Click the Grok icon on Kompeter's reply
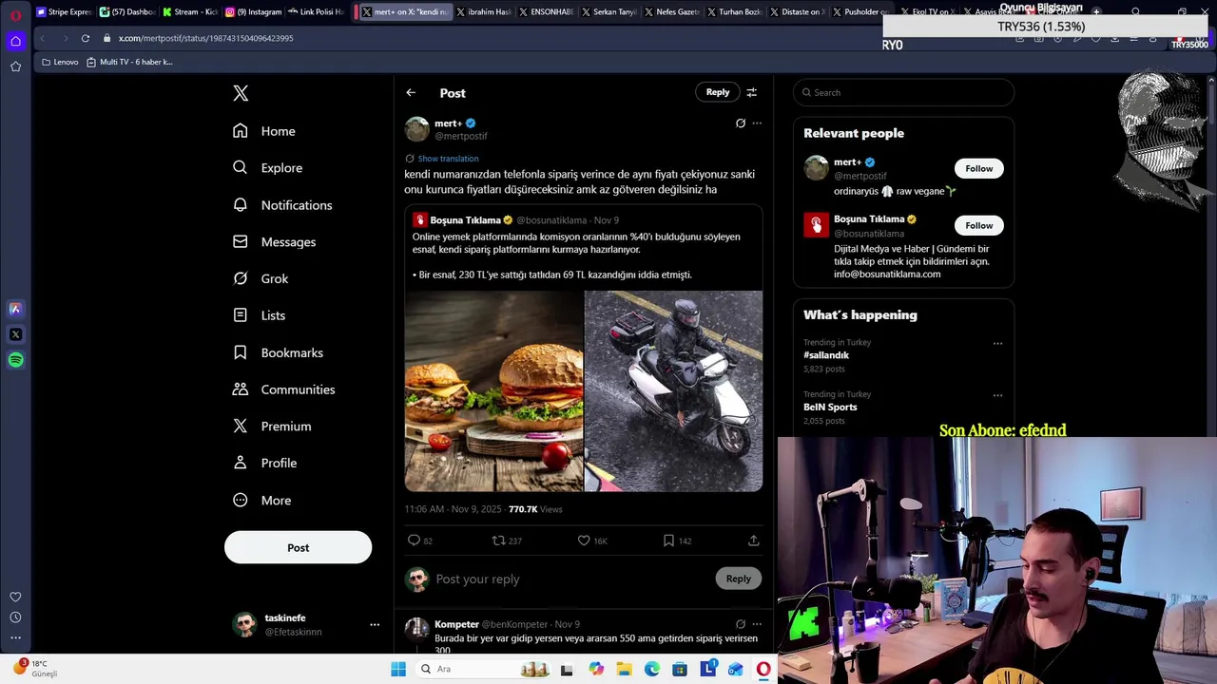The image size is (1217, 684). pos(741,624)
